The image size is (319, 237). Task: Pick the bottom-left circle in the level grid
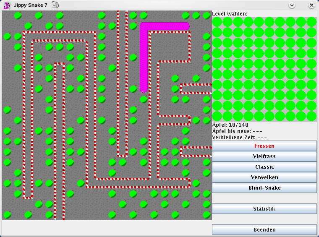[x=217, y=116]
